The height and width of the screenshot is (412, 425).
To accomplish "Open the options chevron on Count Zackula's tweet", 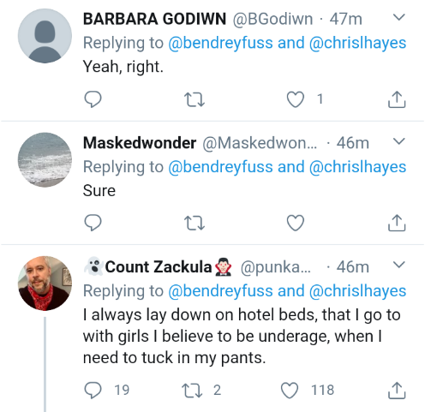I will pyautogui.click(x=399, y=265).
